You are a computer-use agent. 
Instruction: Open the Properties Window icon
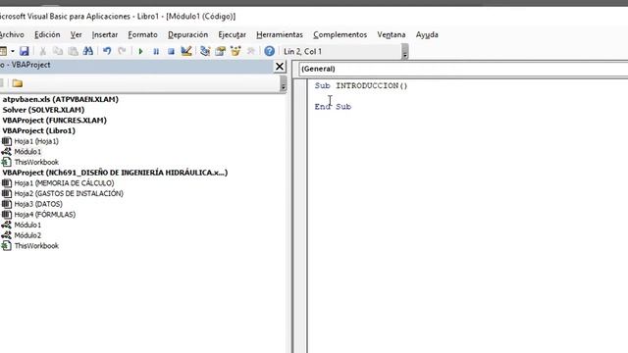click(x=220, y=51)
